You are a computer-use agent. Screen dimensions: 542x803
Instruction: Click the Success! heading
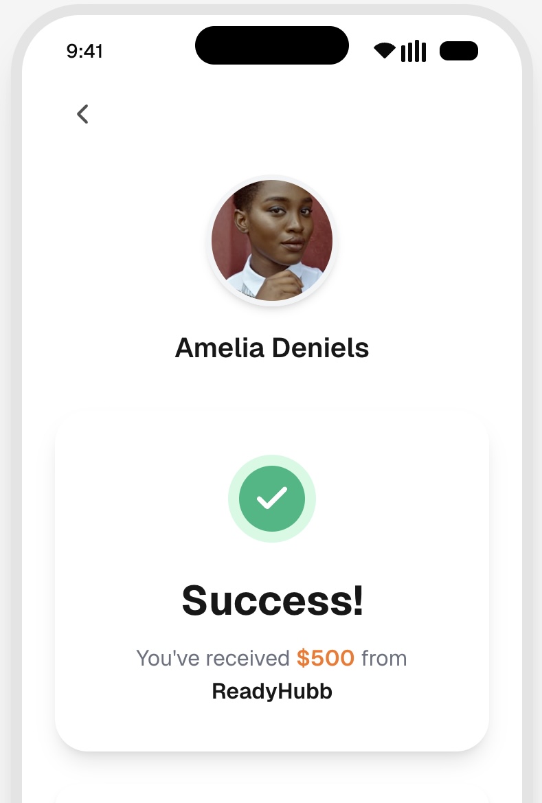tap(272, 600)
